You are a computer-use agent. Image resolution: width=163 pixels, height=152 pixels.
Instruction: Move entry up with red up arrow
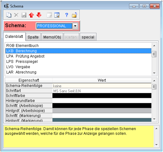(31, 15)
